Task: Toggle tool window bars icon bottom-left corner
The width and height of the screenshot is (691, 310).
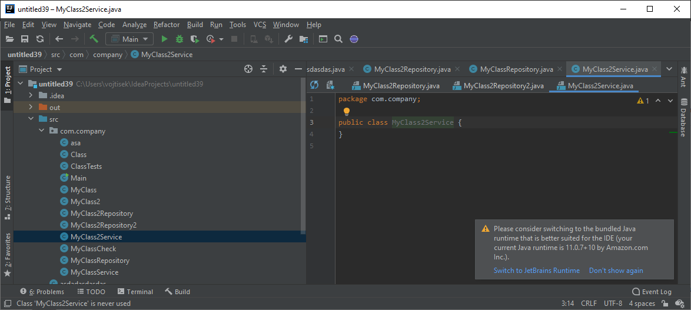Action: click(8, 304)
